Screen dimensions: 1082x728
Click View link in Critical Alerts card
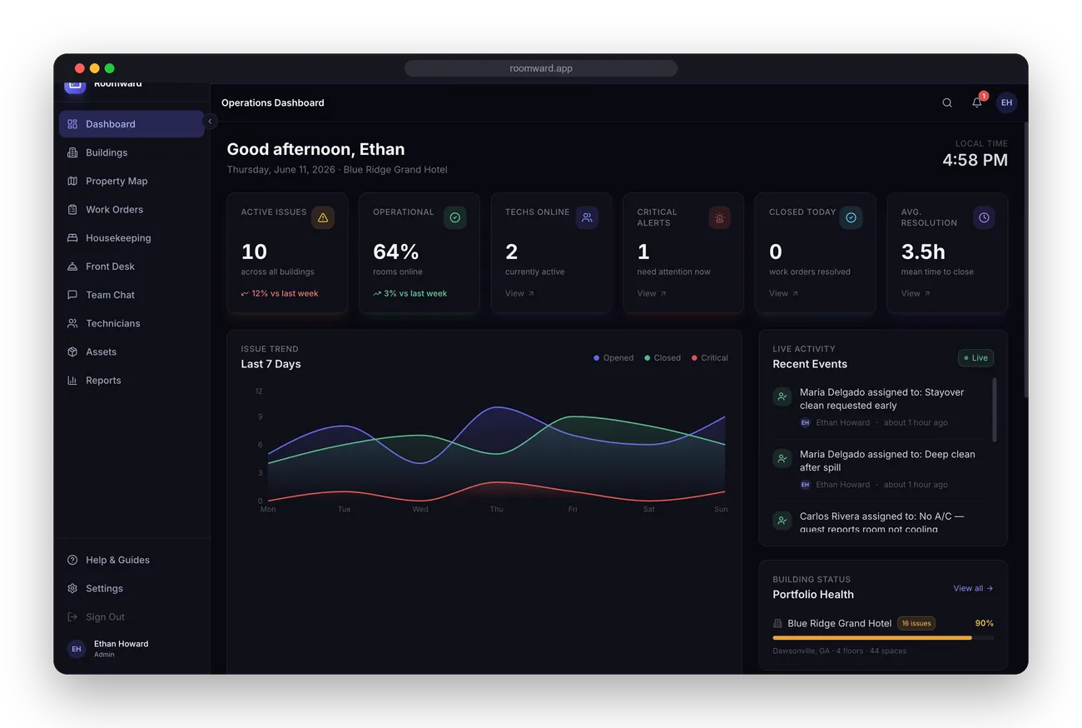[652, 293]
